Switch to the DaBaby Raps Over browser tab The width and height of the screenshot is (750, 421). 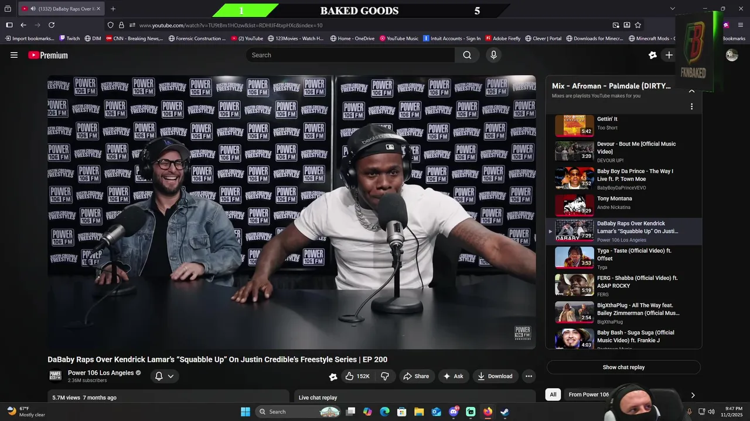[x=60, y=9]
